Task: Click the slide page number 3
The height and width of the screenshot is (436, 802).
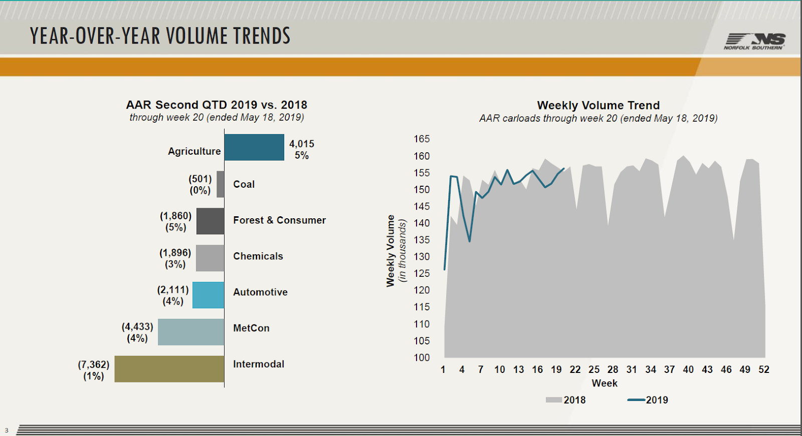Action: point(7,430)
